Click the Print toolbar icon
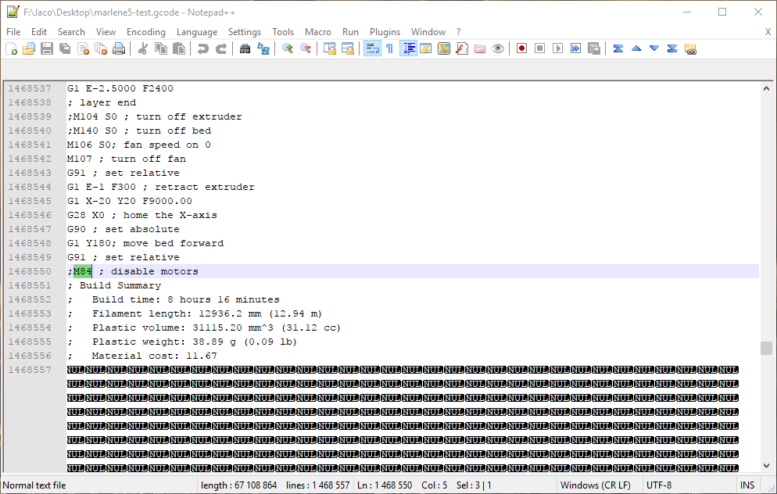This screenshot has width=777, height=494. click(119, 48)
